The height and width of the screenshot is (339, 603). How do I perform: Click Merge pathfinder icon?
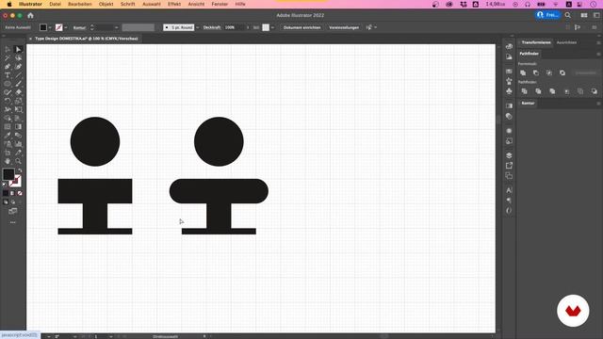click(552, 91)
